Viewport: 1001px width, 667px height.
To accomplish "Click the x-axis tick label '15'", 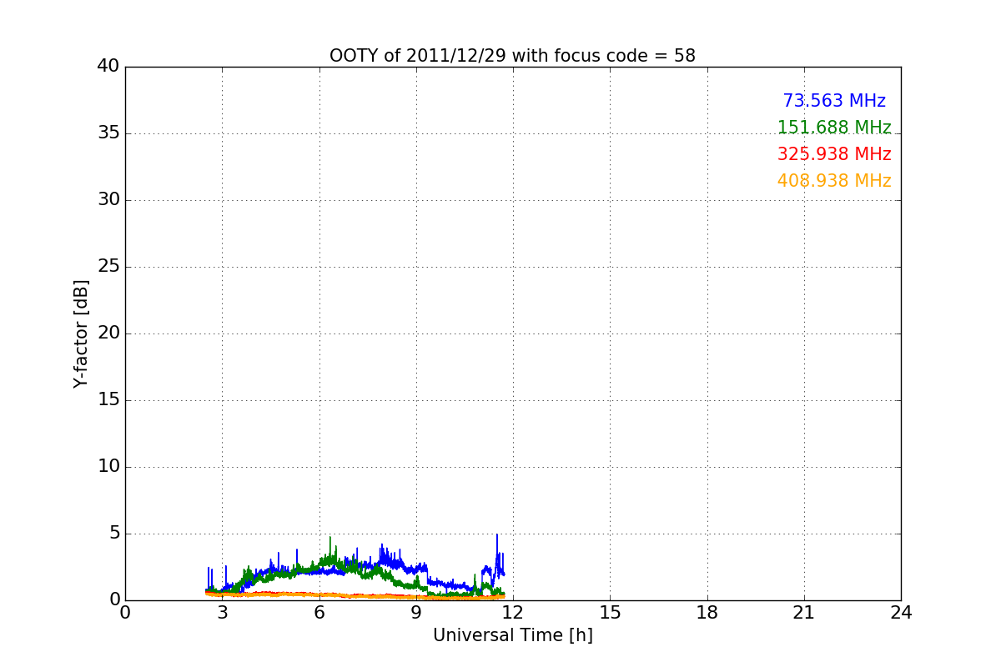I will (610, 613).
